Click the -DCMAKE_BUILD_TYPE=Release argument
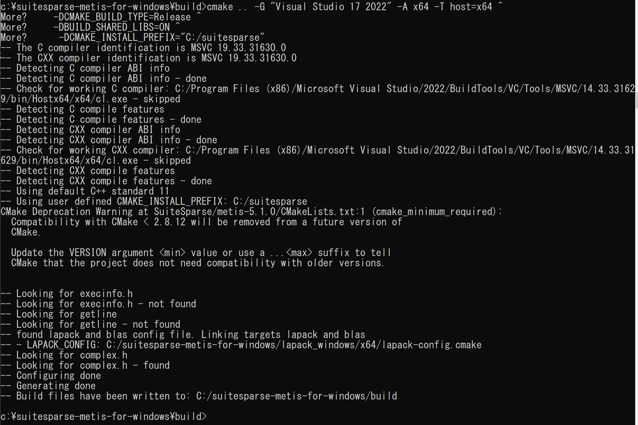The image size is (638, 425). [x=122, y=17]
